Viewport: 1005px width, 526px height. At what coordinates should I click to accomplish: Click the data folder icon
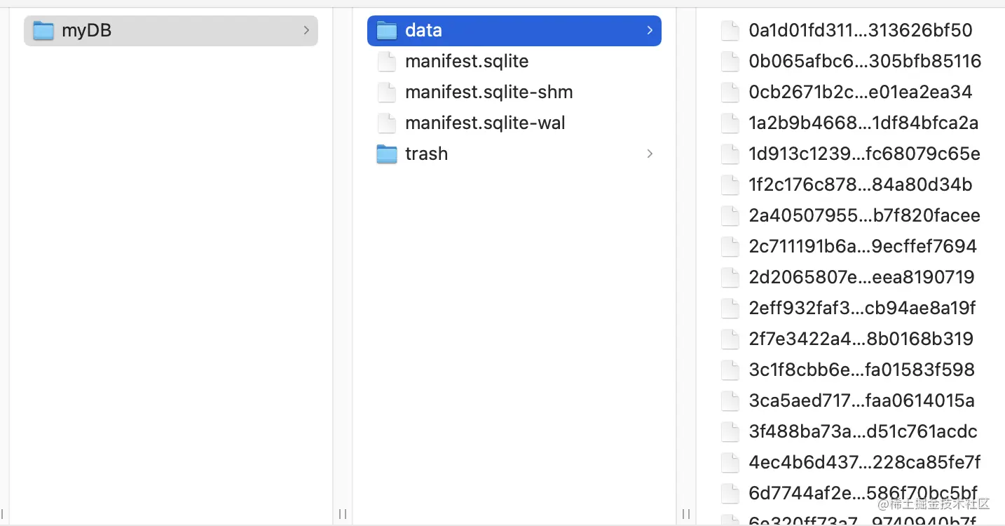[x=387, y=31]
